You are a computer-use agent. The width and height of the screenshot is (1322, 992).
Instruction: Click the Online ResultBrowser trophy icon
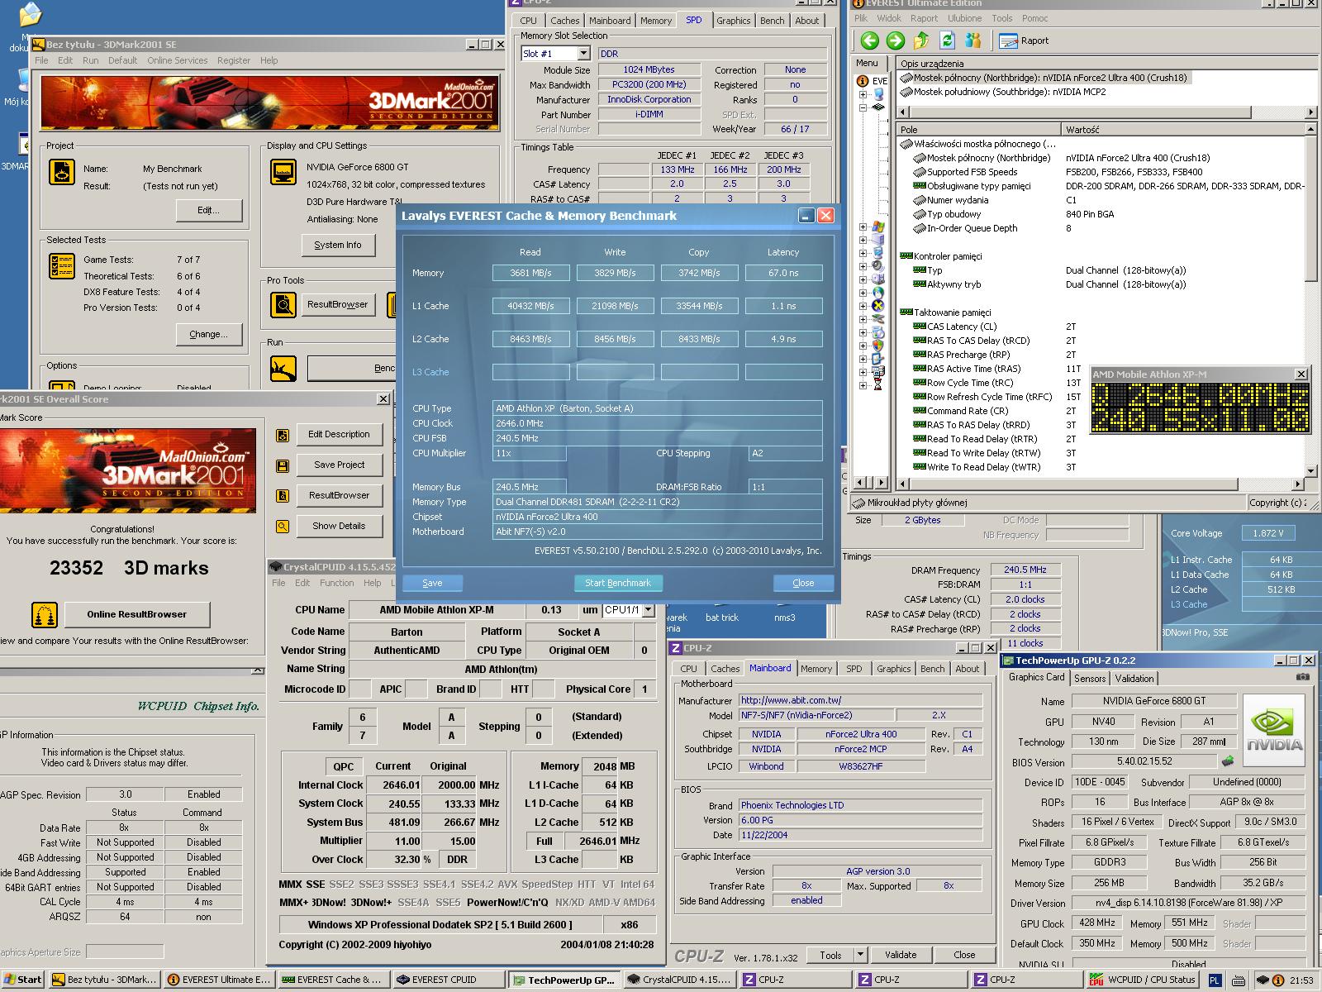(x=45, y=614)
